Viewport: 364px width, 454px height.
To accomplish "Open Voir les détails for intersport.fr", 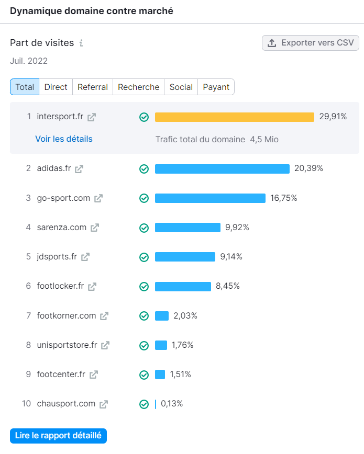I will (x=63, y=139).
